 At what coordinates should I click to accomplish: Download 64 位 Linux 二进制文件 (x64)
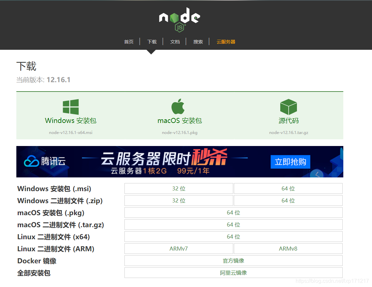coord(234,237)
